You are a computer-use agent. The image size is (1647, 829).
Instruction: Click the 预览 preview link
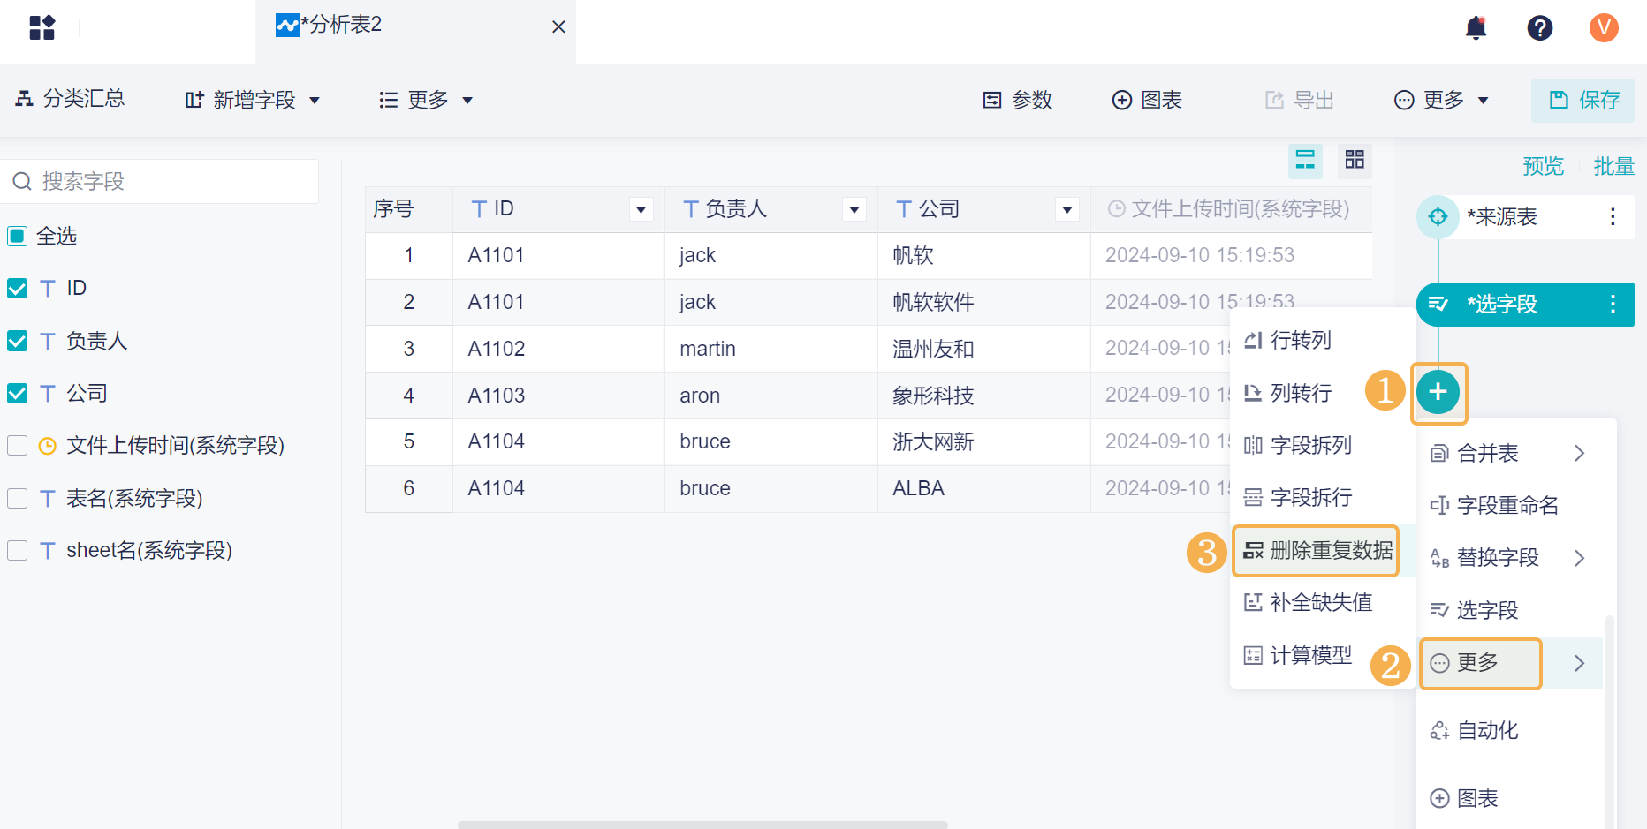coord(1543,166)
